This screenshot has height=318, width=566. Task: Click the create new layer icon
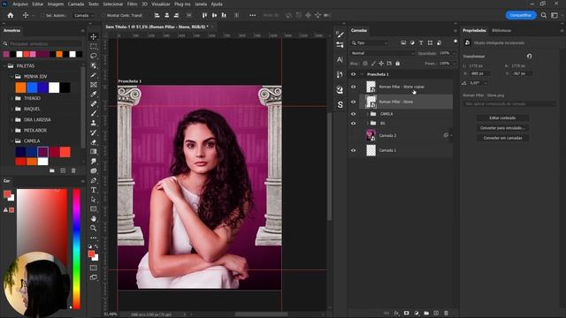pos(436,313)
